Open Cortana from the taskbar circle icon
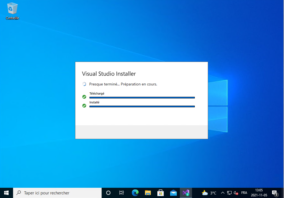The width and height of the screenshot is (284, 198). pyautogui.click(x=108, y=193)
